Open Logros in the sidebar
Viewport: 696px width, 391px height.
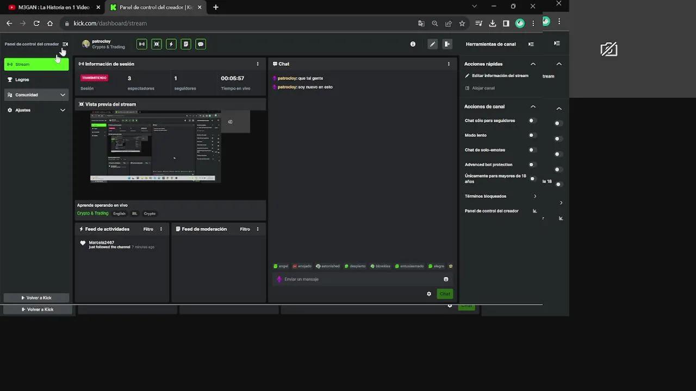click(x=22, y=80)
